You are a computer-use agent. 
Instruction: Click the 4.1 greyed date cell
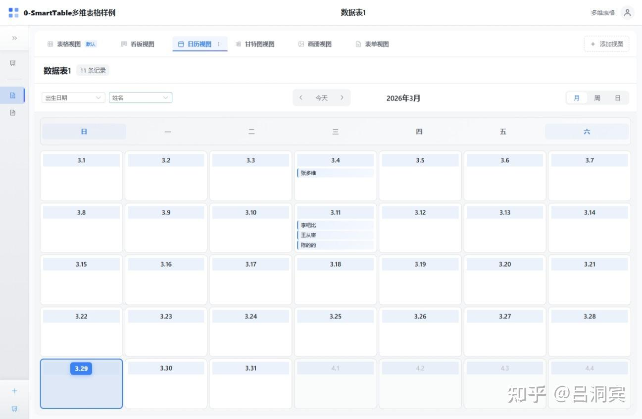335,384
